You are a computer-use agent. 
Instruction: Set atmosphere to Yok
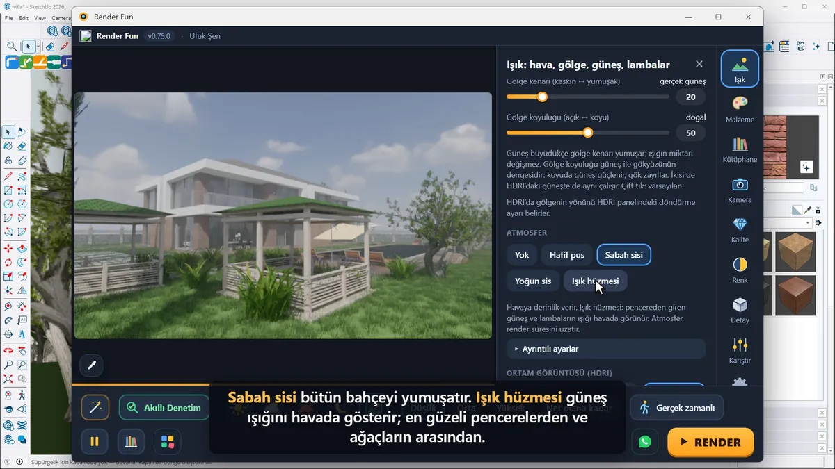coord(522,255)
